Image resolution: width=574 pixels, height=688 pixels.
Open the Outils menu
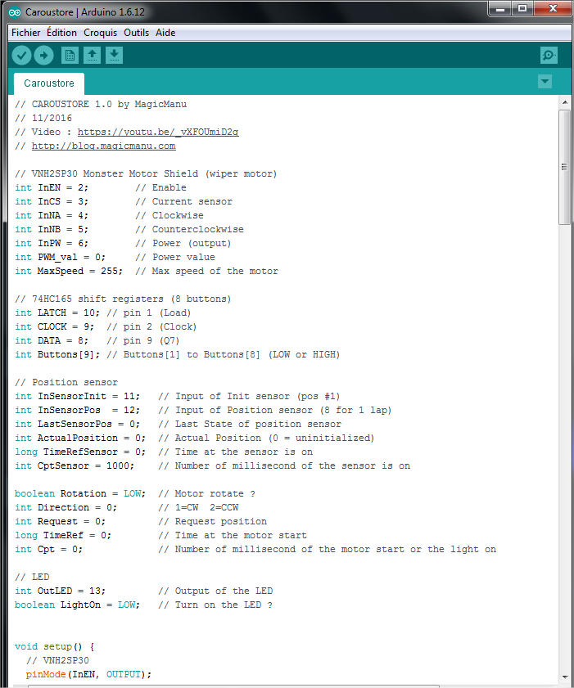pyautogui.click(x=136, y=33)
